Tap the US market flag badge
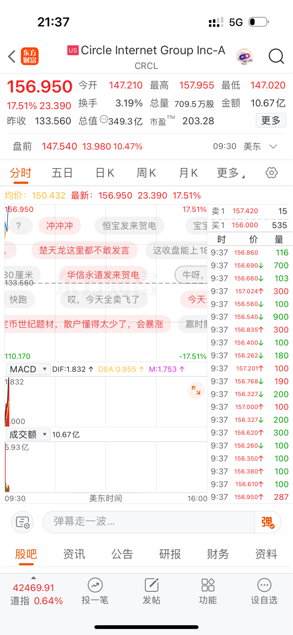Screen dimensions: 293x635 coord(73,50)
